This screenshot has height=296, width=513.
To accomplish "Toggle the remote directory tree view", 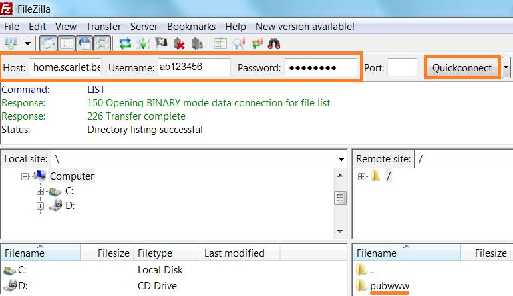I will (85, 43).
